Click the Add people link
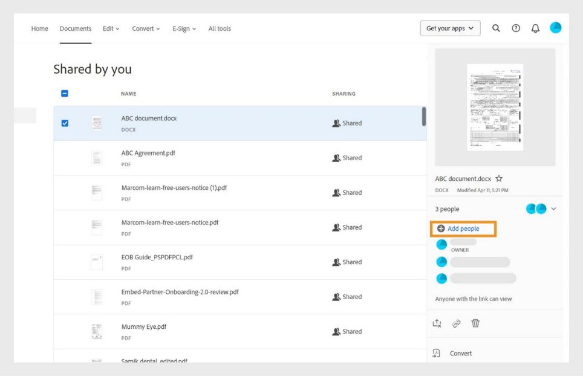Viewport: 583px width, 376px height. tap(463, 229)
